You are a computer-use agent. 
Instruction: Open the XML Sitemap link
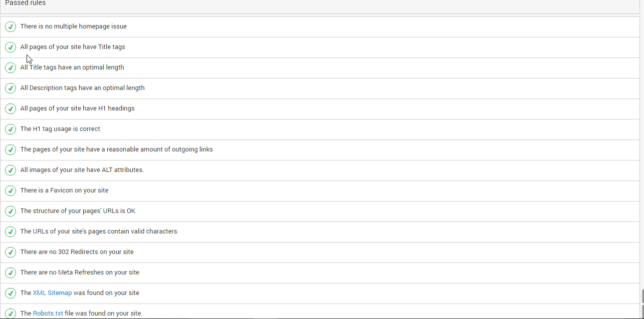pos(52,293)
